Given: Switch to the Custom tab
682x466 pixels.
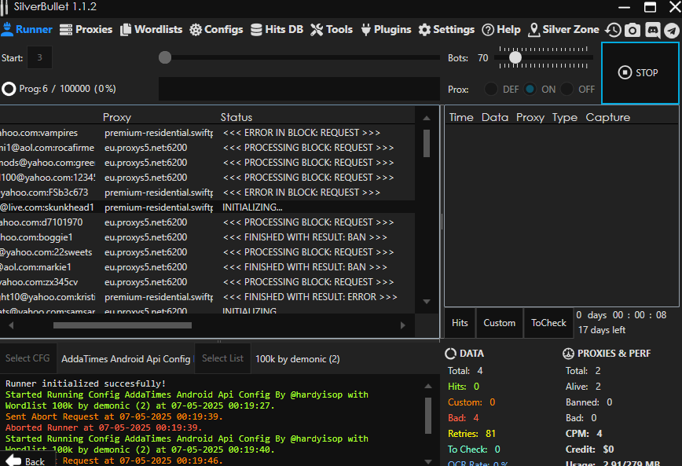Looking at the screenshot, I should coord(500,323).
